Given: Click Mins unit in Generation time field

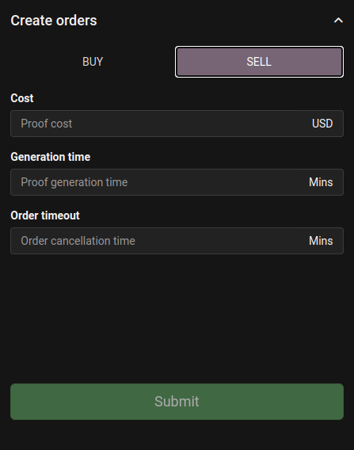Looking at the screenshot, I should pos(321,182).
